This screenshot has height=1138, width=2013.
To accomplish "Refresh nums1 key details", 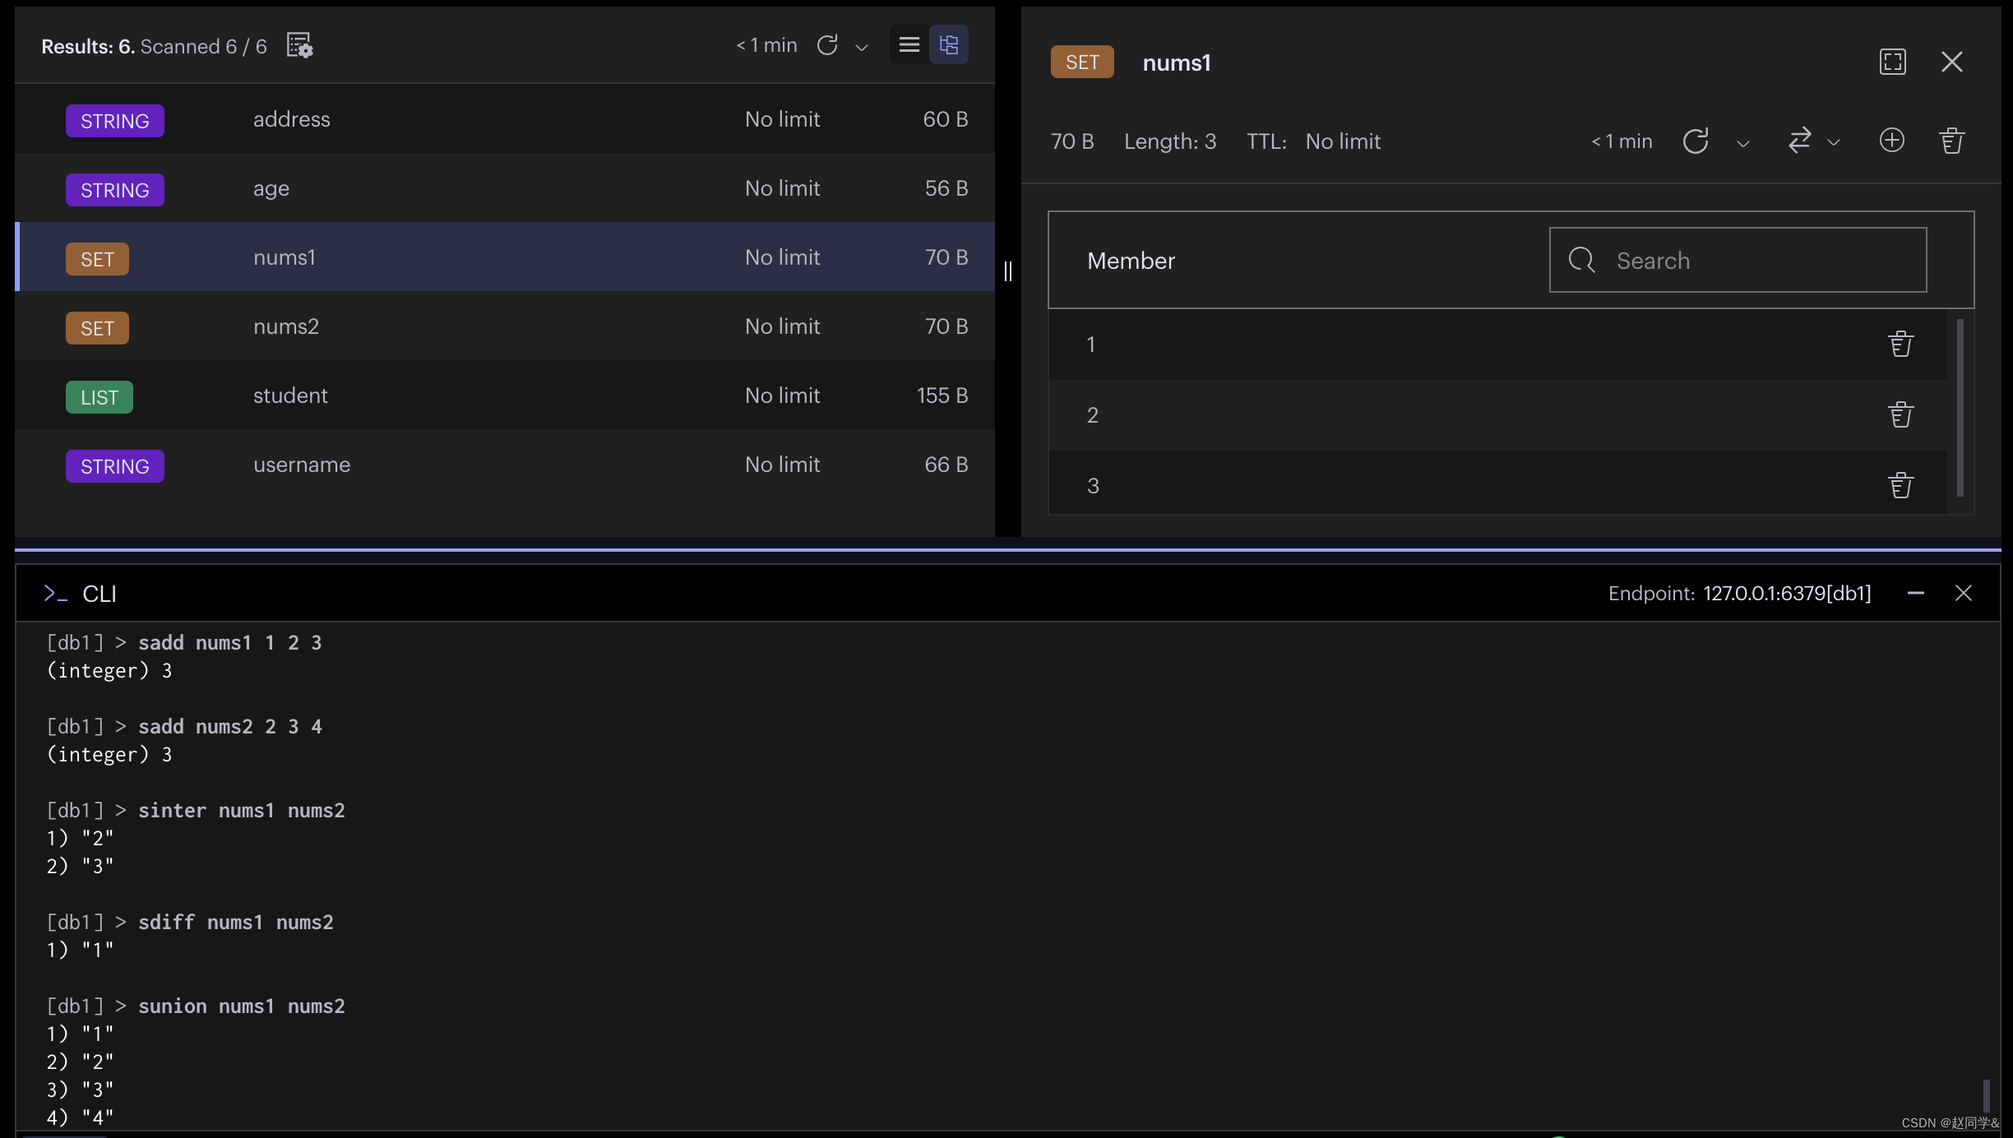I will coord(1695,141).
